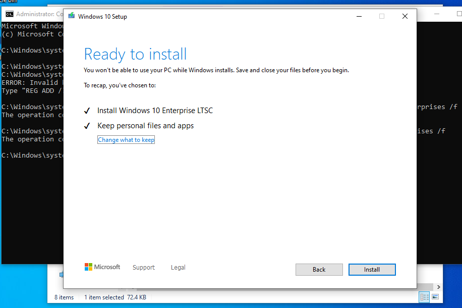Click the Command Prompt icon in title bar
The height and width of the screenshot is (308, 462).
[x=10, y=14]
